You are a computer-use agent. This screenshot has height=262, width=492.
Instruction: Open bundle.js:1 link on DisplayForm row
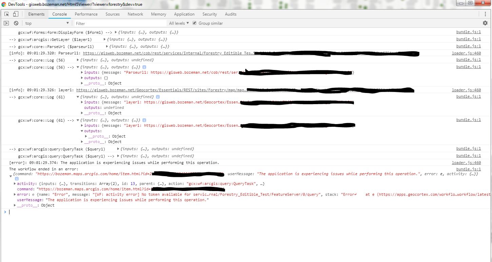469,32
